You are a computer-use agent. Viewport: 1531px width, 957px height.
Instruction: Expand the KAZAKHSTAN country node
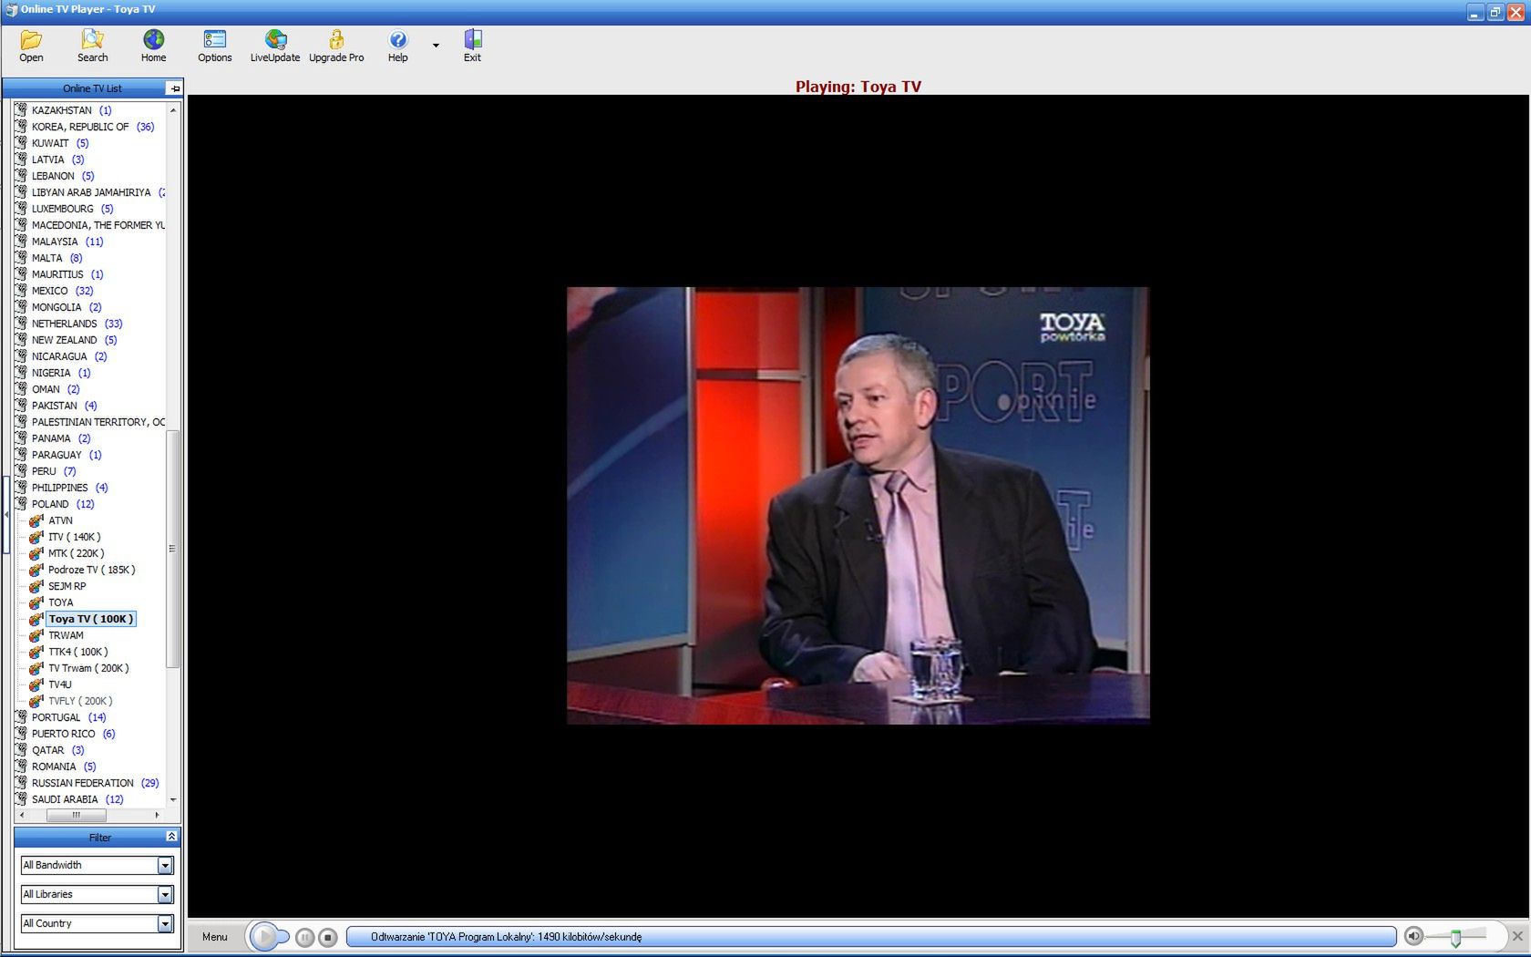[x=62, y=110]
